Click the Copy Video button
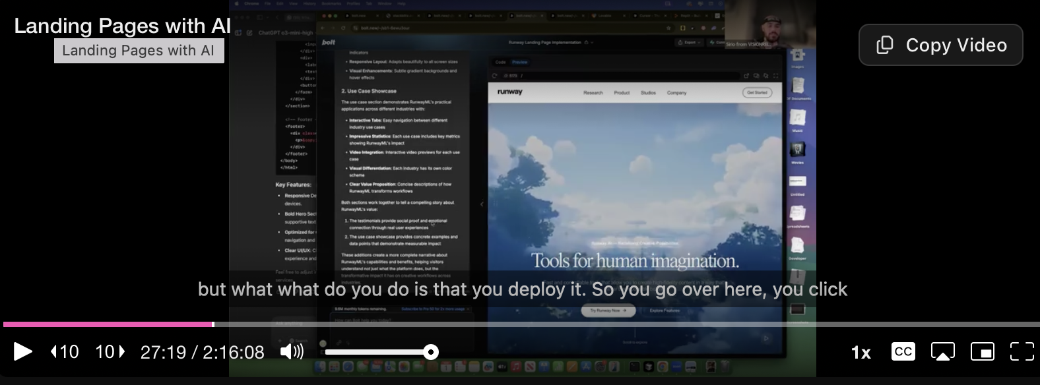The height and width of the screenshot is (385, 1040). click(940, 45)
